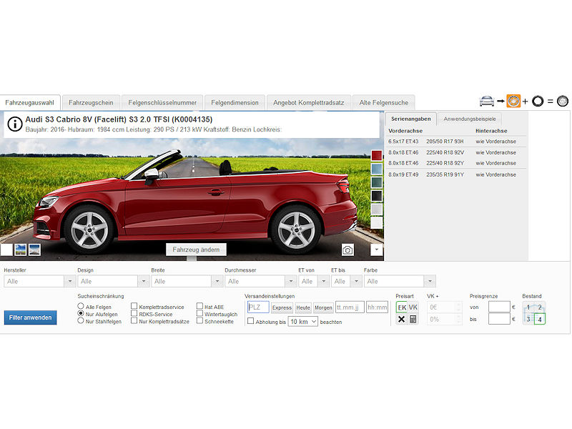Select EK price type

(x=402, y=307)
